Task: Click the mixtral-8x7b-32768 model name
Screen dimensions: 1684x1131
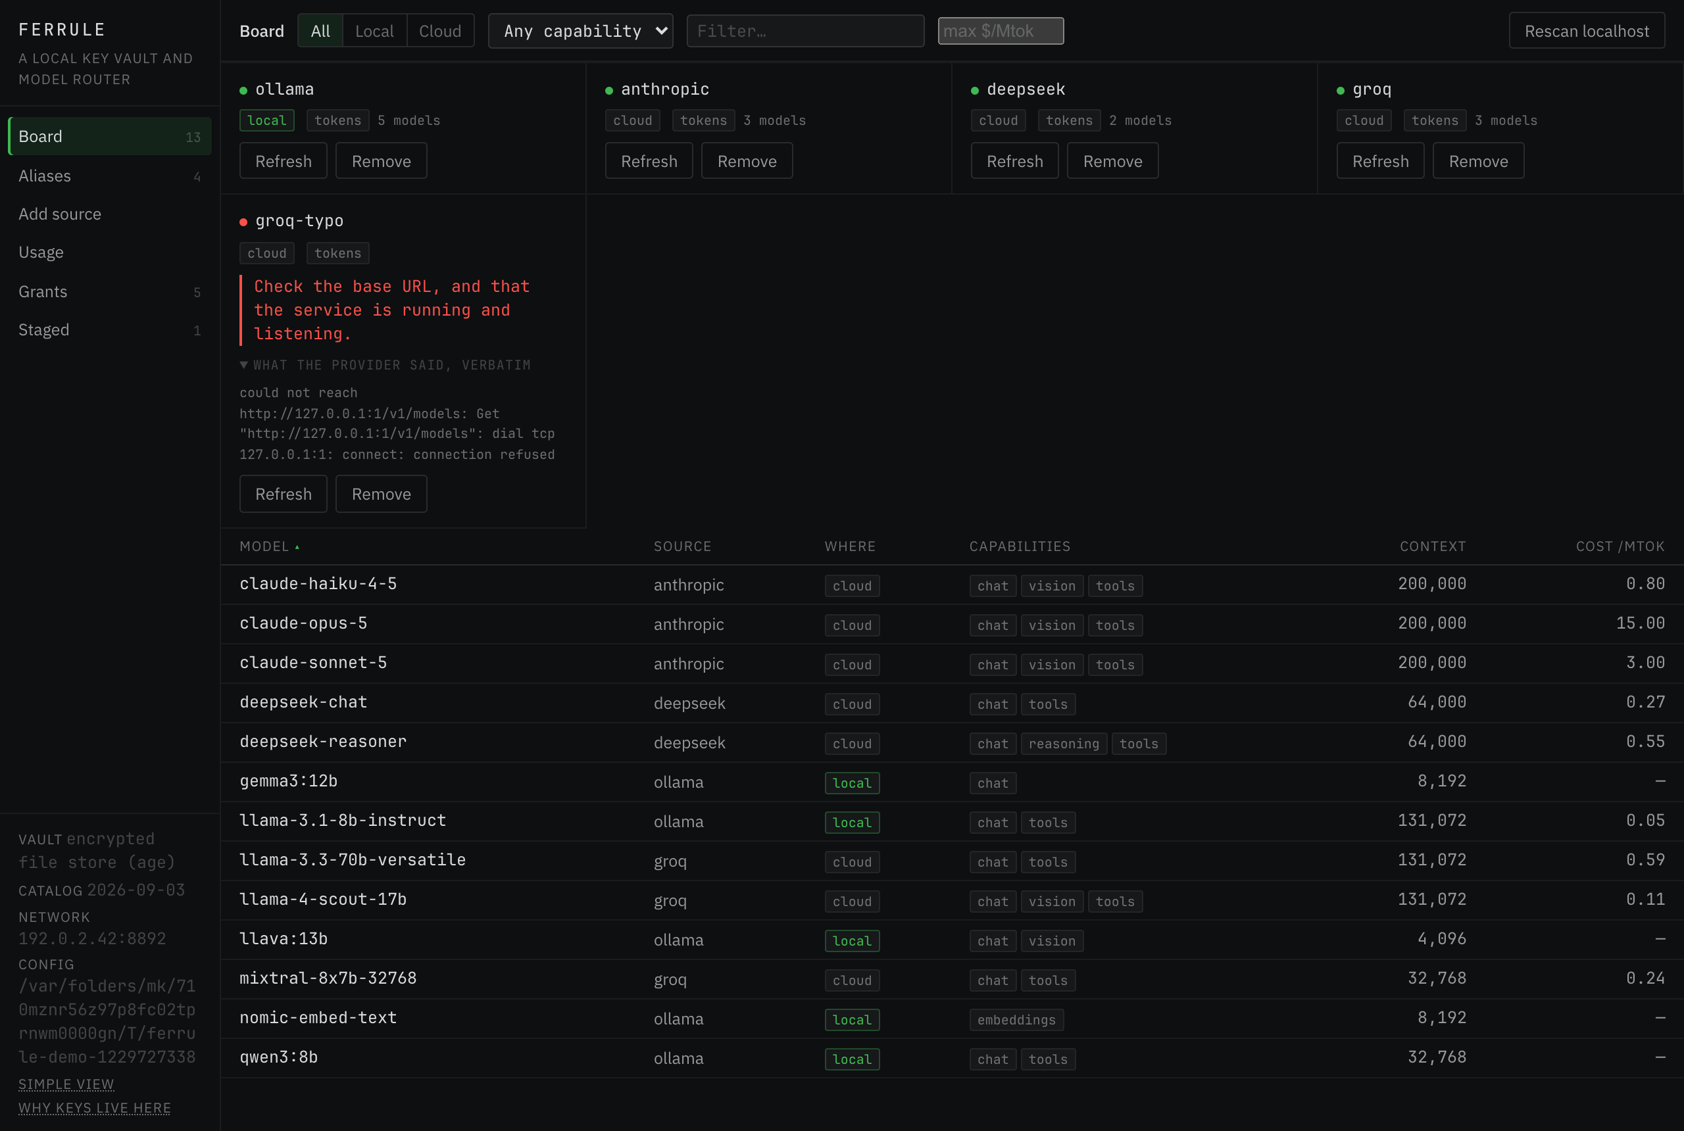Action: click(x=328, y=978)
